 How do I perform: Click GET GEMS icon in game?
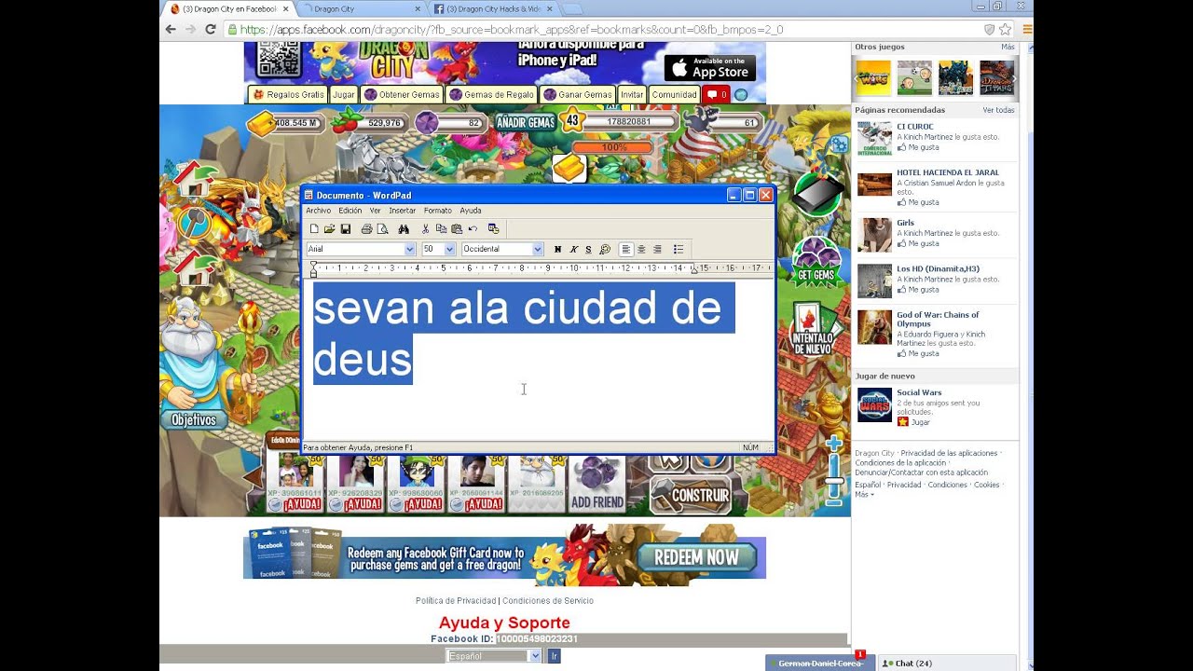click(816, 261)
